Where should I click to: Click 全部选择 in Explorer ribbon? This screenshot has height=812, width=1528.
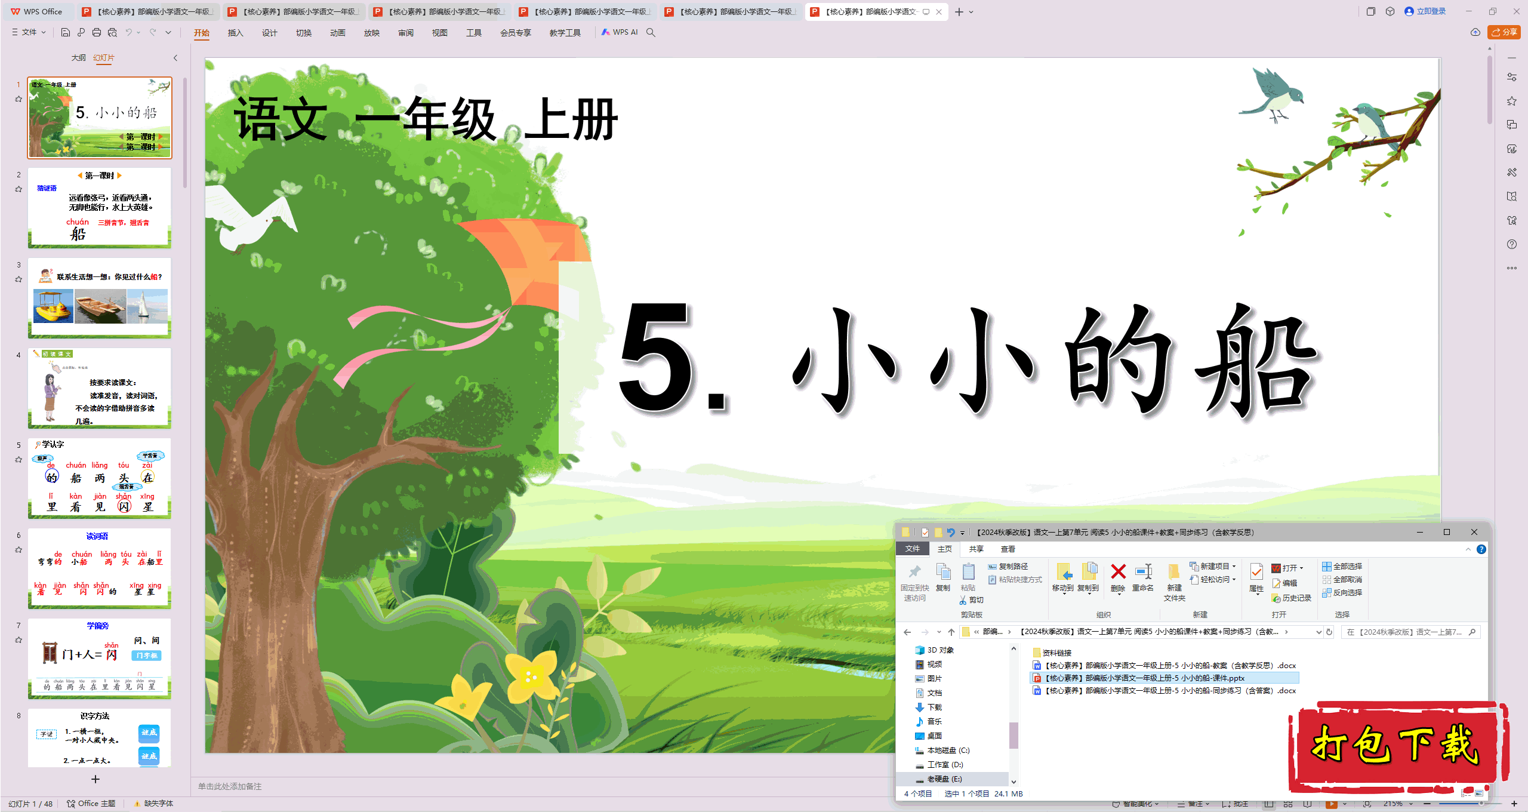(1342, 566)
